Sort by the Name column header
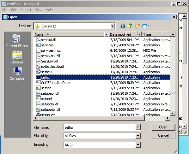Image resolution: width=189 pixels, height=154 pixels. [69, 34]
